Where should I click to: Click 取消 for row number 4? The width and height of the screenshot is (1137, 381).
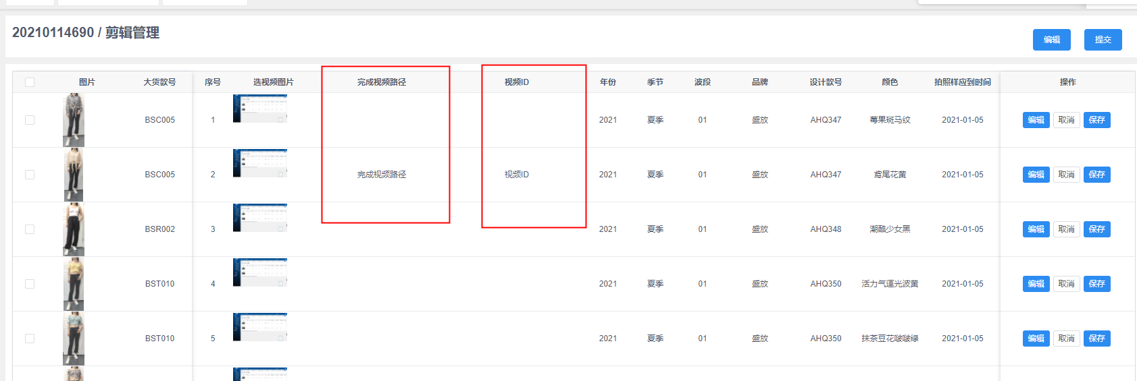(x=1066, y=284)
